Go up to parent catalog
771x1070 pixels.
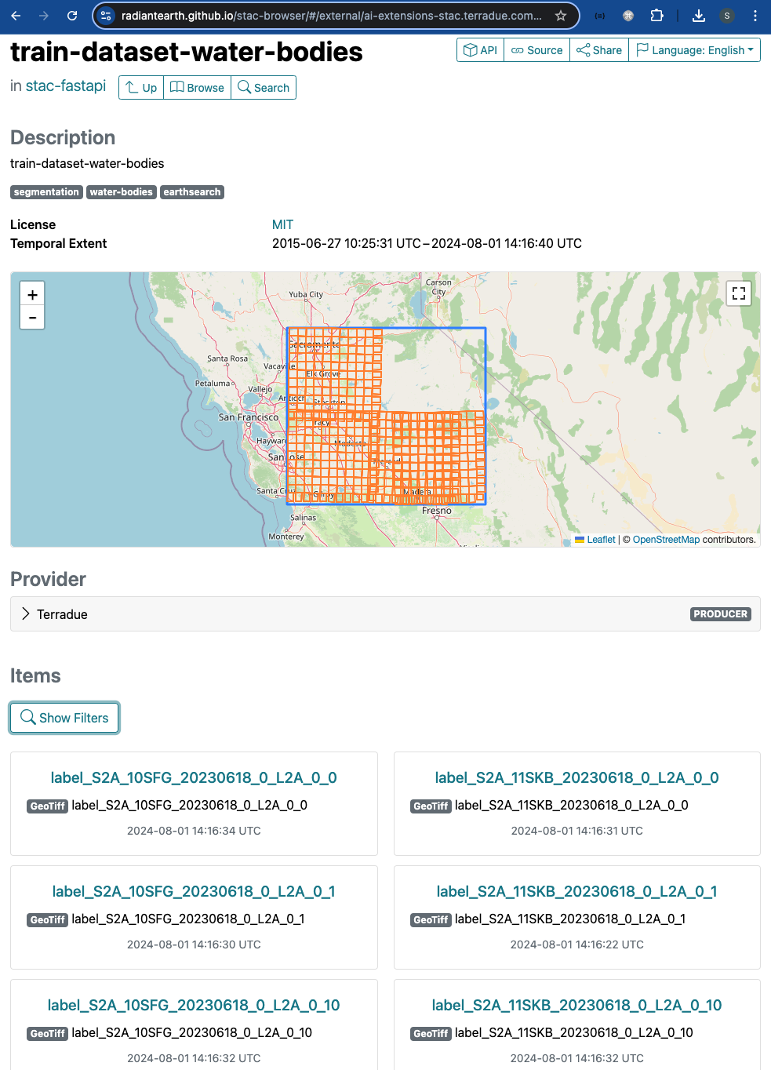click(x=141, y=88)
